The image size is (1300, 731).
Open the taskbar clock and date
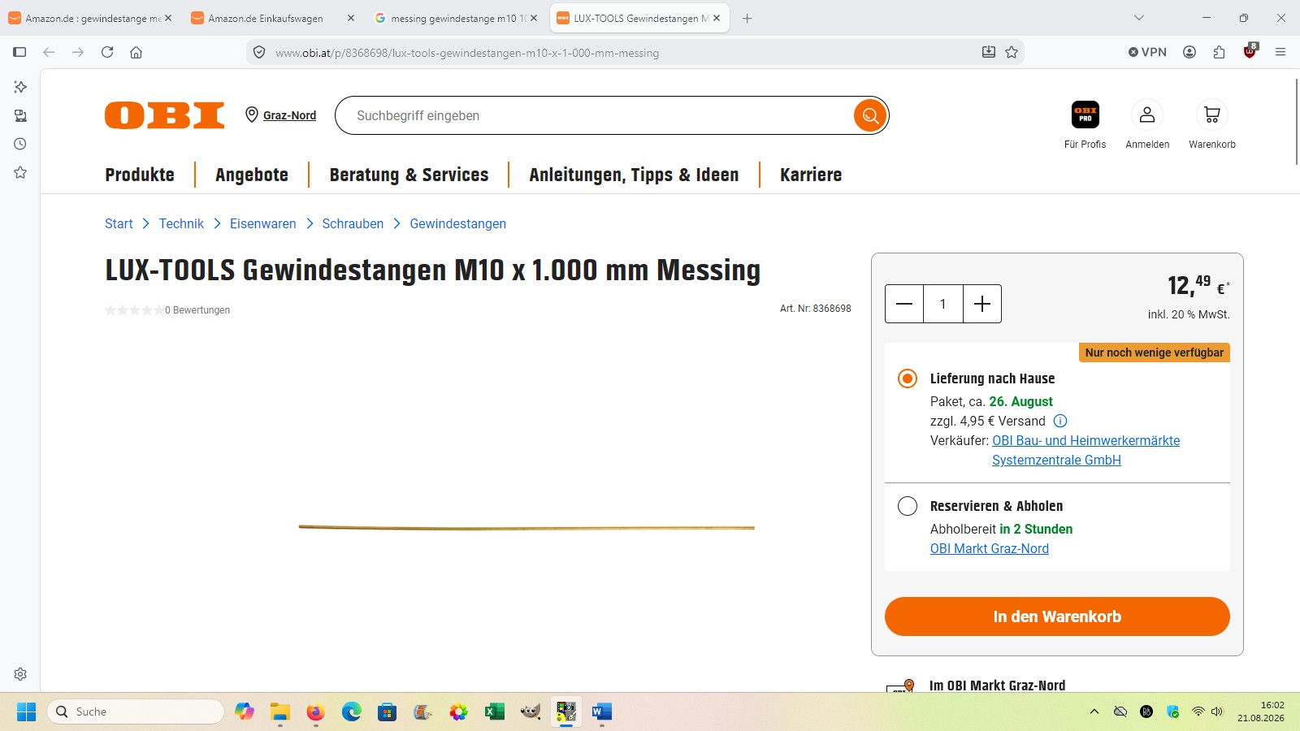pos(1261,712)
